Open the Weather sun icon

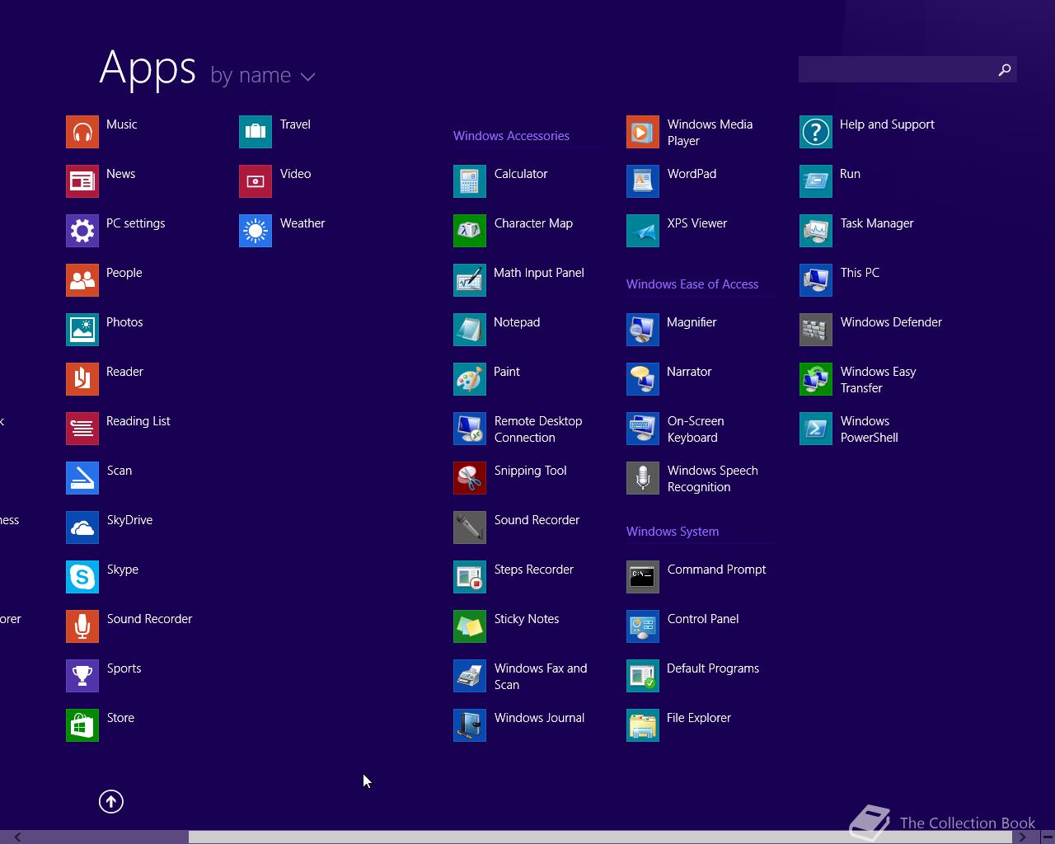pos(256,231)
